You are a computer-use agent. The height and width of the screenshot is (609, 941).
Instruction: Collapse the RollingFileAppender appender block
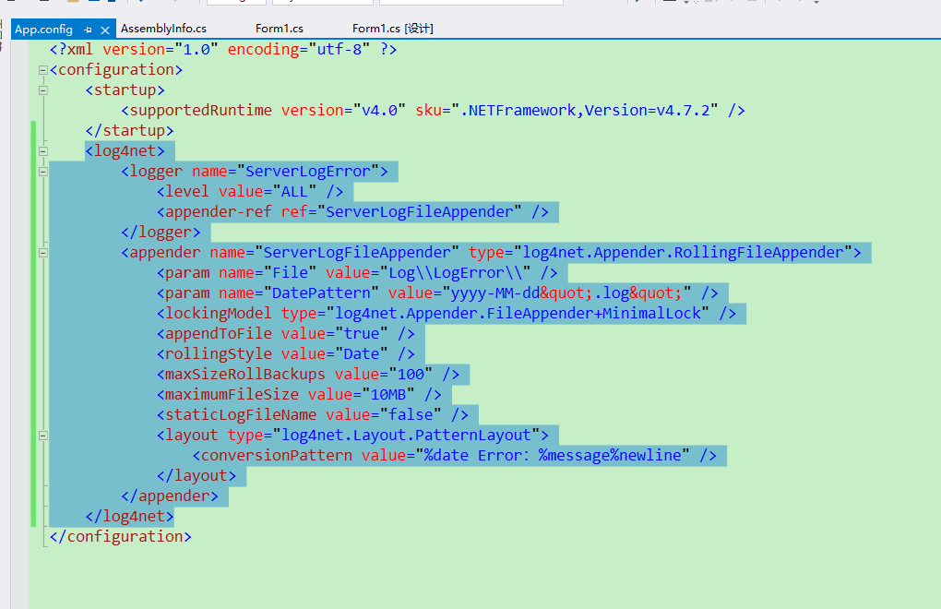[42, 252]
